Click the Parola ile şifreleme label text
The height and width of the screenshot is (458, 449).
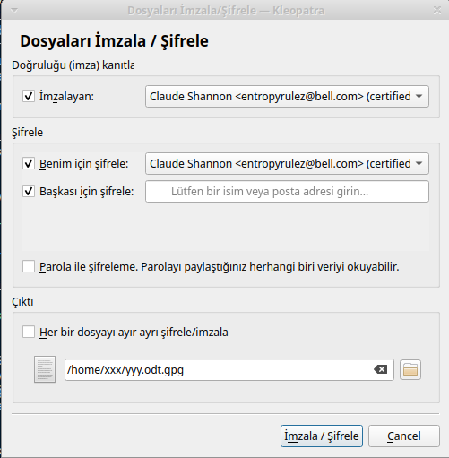220,266
